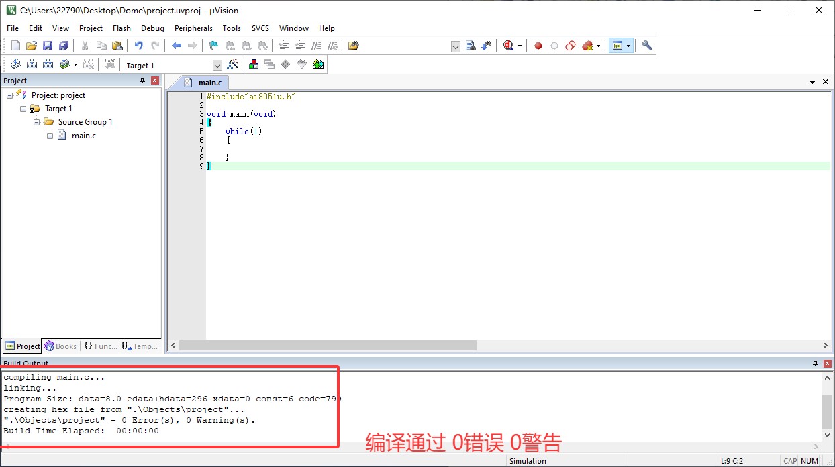Open the find text combo box dropdown
835x467 pixels.
[456, 46]
